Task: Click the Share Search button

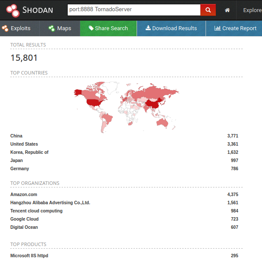Action: point(108,28)
